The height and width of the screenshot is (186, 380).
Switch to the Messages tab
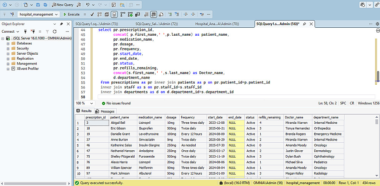click(x=105, y=111)
